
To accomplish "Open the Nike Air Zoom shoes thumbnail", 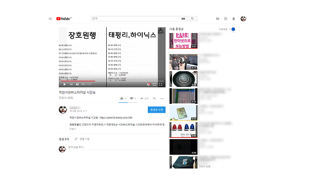I will point(184,130).
